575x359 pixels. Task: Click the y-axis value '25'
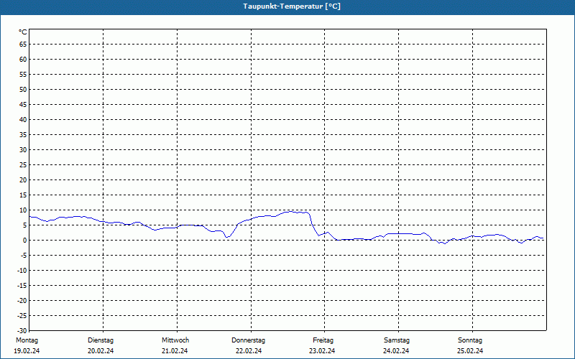tap(23, 165)
